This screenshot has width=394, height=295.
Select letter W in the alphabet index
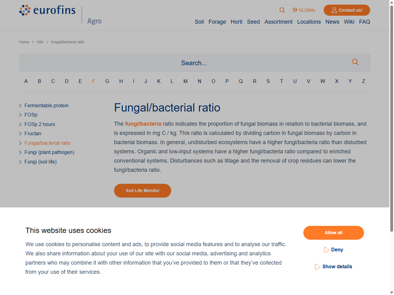click(x=323, y=81)
